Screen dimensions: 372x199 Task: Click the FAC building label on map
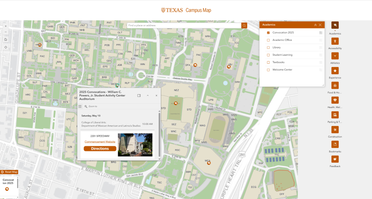click(42, 56)
